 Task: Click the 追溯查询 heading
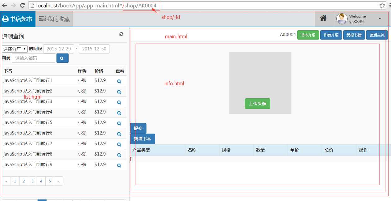pyautogui.click(x=13, y=36)
